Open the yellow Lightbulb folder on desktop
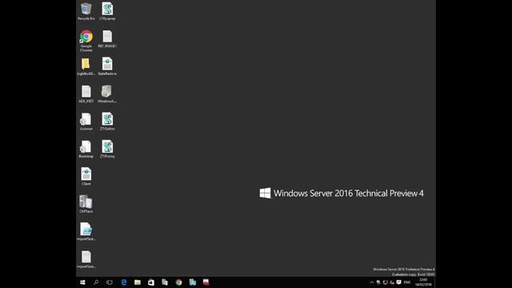The width and height of the screenshot is (512, 288). [86, 66]
